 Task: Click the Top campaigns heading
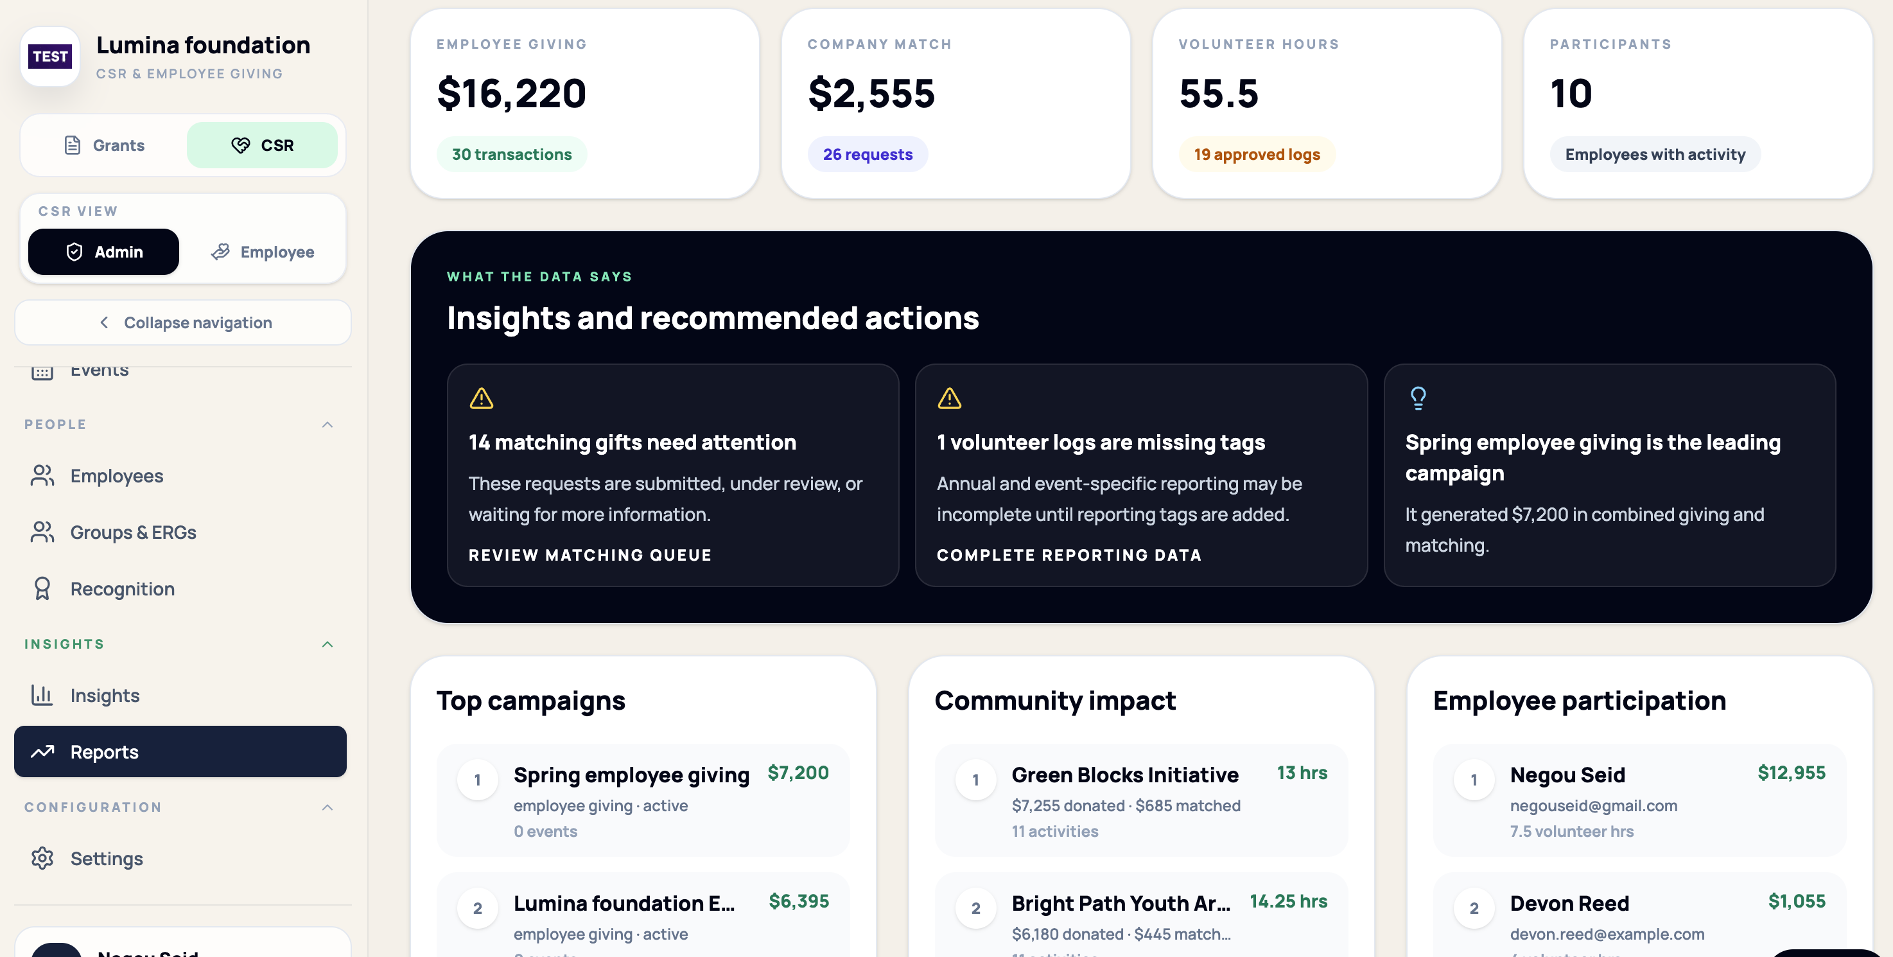tap(530, 701)
